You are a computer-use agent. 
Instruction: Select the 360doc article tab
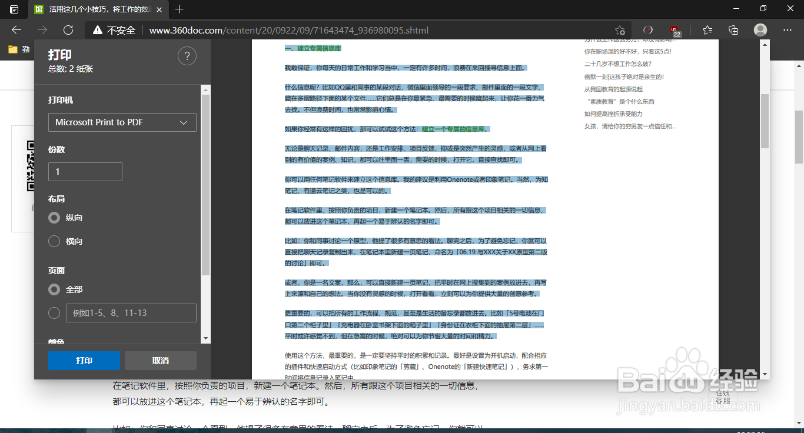[98, 9]
